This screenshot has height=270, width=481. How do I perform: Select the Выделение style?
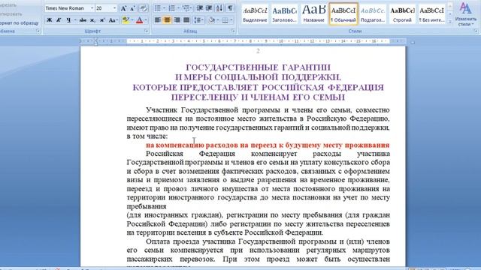pyautogui.click(x=255, y=14)
